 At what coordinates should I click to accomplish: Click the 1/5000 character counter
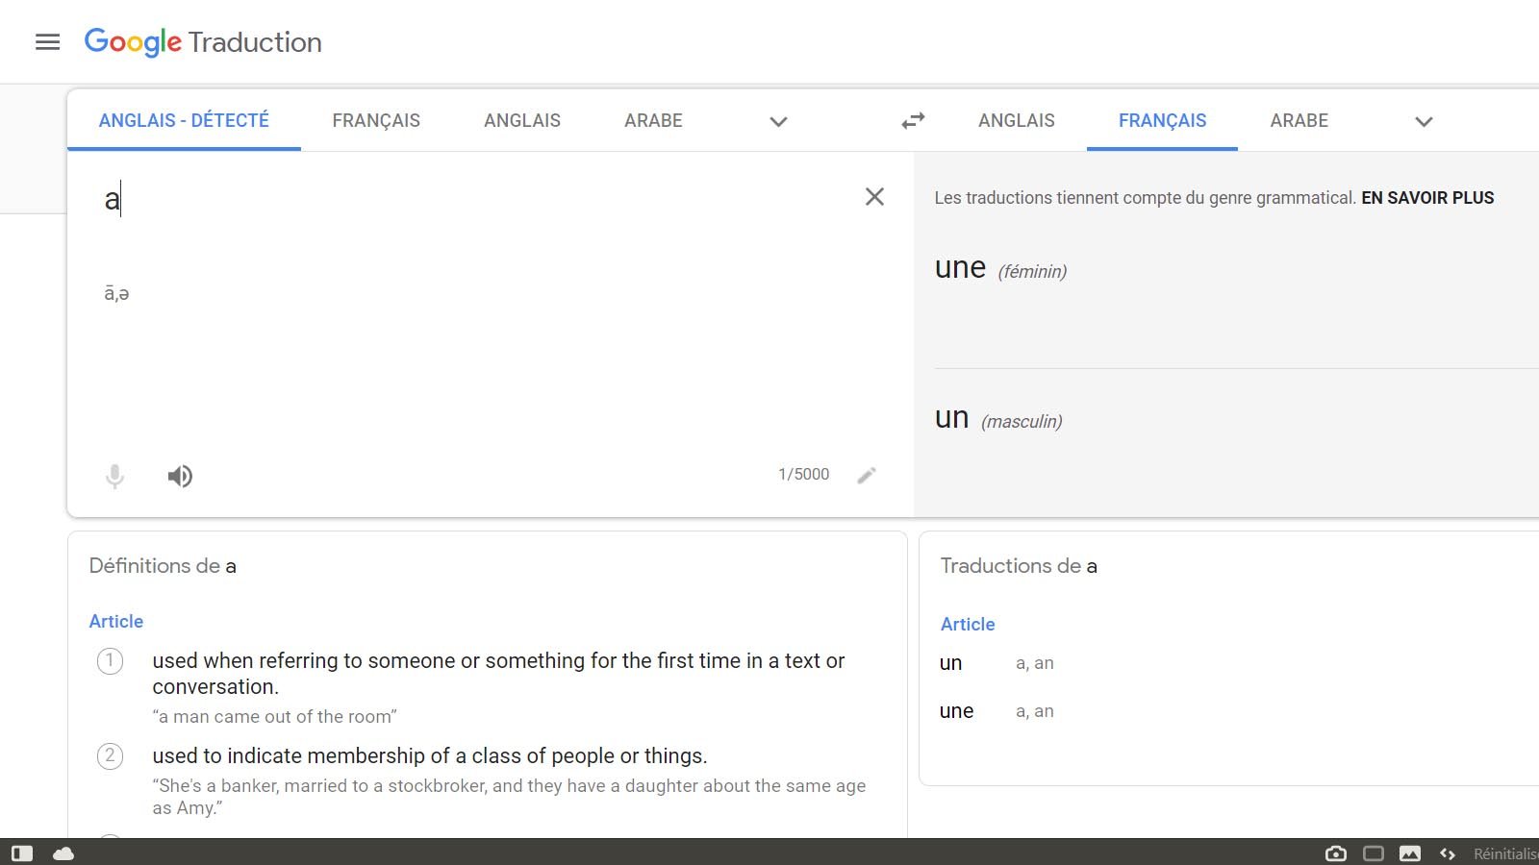click(x=804, y=474)
